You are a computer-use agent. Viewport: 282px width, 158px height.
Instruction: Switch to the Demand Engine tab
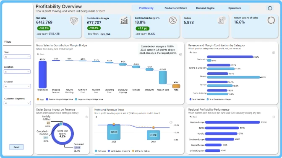pyautogui.click(x=205, y=8)
